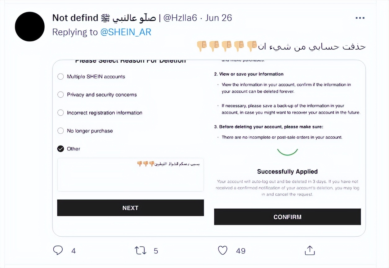
Task: Select Privacy and security concerns option
Action: [61, 95]
